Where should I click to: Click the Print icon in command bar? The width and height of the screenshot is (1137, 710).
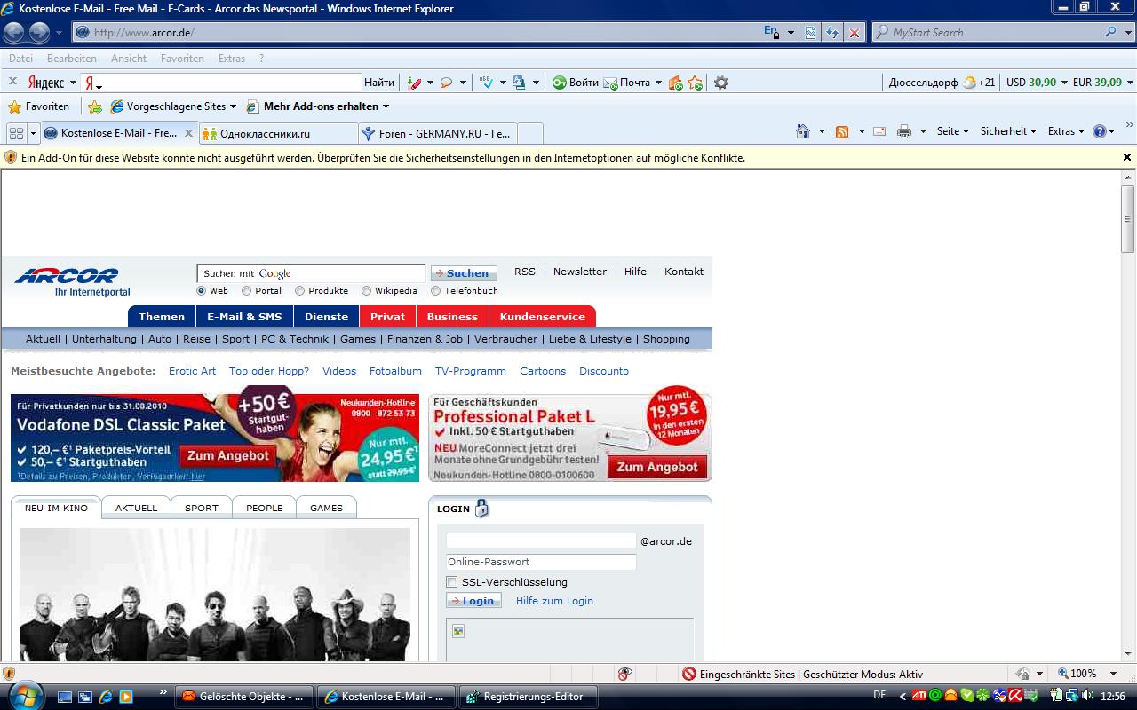pos(904,131)
